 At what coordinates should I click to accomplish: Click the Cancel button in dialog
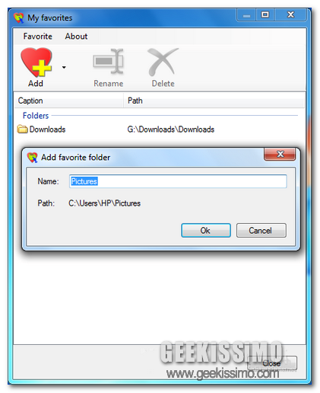coord(261,231)
